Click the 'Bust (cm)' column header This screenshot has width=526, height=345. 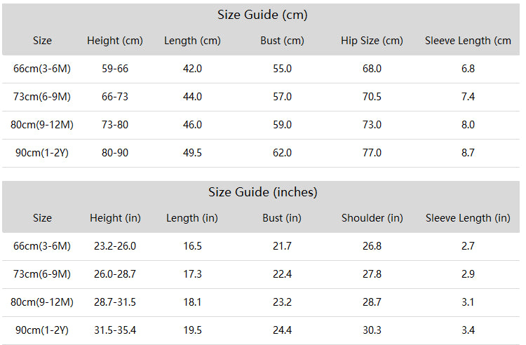click(x=282, y=41)
